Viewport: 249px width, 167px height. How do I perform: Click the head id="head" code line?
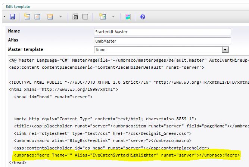coord(53,97)
